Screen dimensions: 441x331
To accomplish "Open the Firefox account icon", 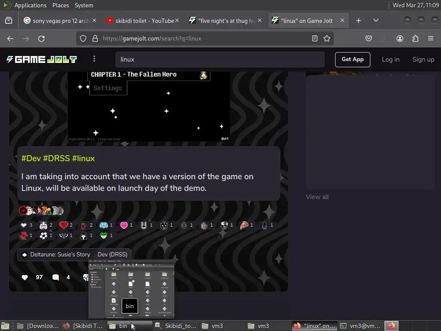I will coord(400,38).
